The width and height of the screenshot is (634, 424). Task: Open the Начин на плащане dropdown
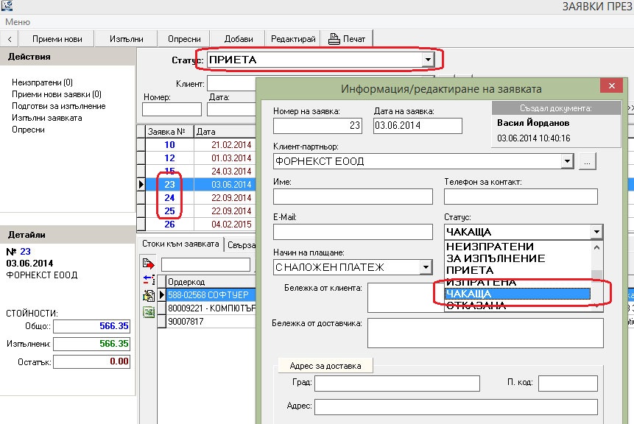point(426,267)
